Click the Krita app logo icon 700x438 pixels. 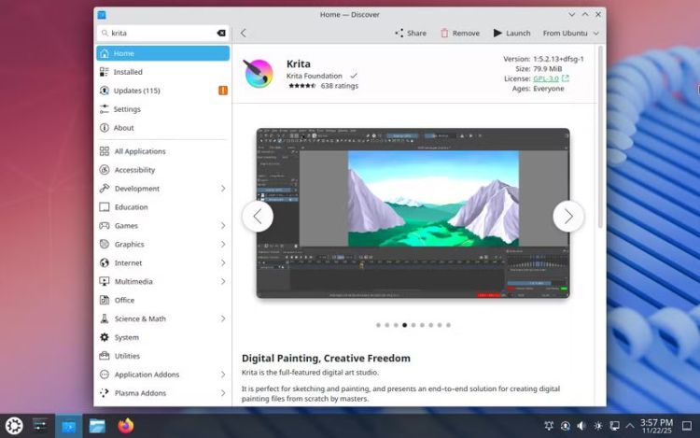point(258,74)
